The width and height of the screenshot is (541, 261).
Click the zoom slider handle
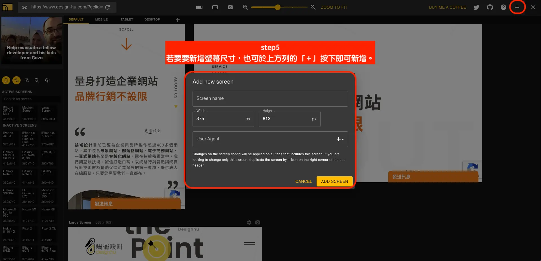tap(278, 7)
